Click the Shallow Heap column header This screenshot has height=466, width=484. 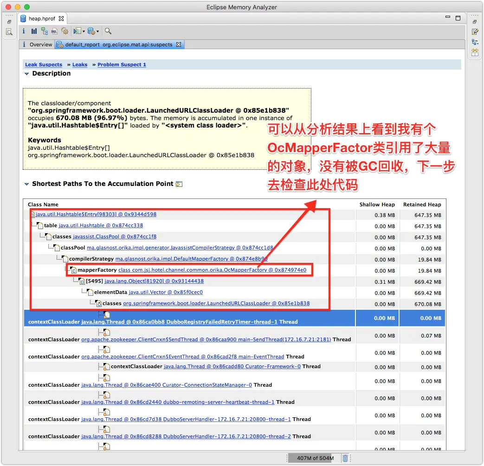(377, 204)
